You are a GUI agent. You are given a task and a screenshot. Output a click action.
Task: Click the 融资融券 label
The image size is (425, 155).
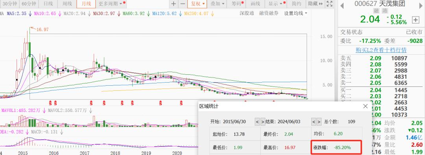pos(269,13)
